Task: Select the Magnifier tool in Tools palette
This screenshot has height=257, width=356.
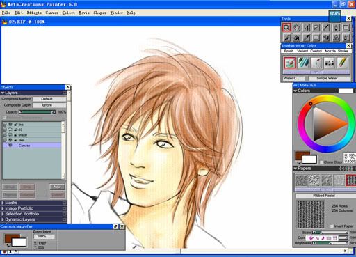Action: point(286,28)
